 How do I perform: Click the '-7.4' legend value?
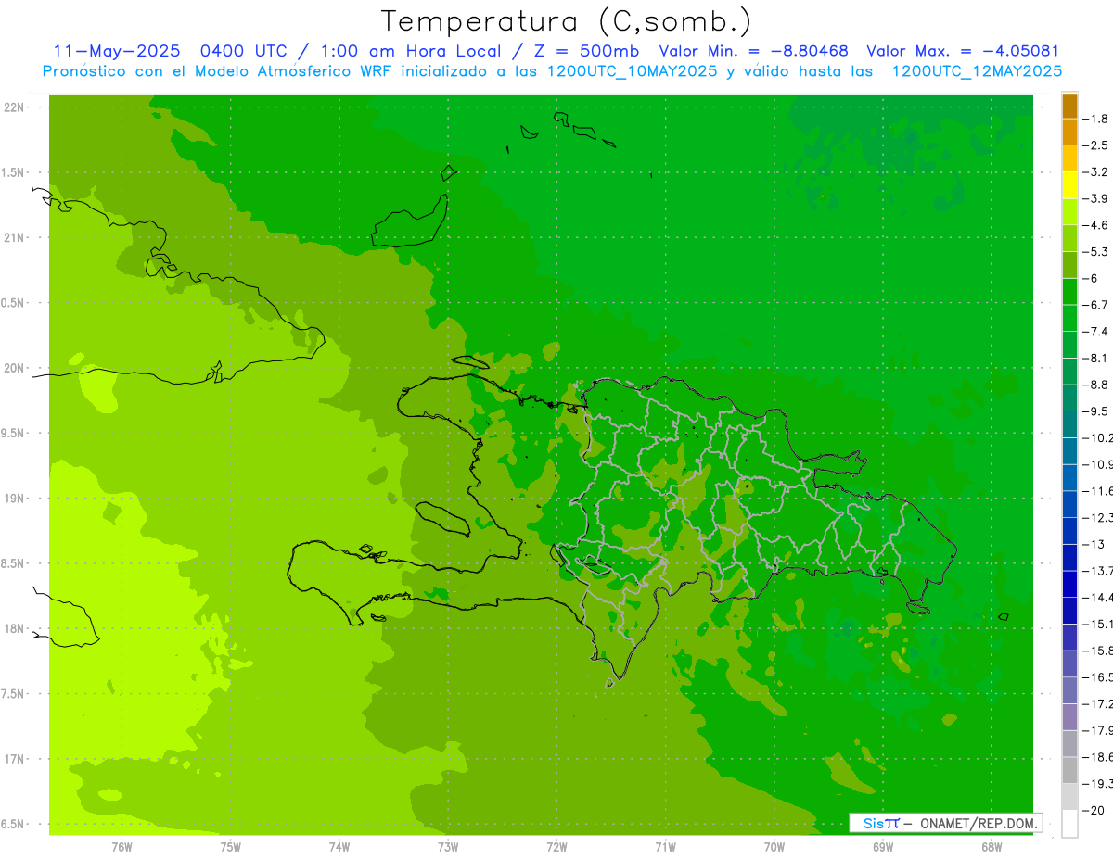(1095, 331)
